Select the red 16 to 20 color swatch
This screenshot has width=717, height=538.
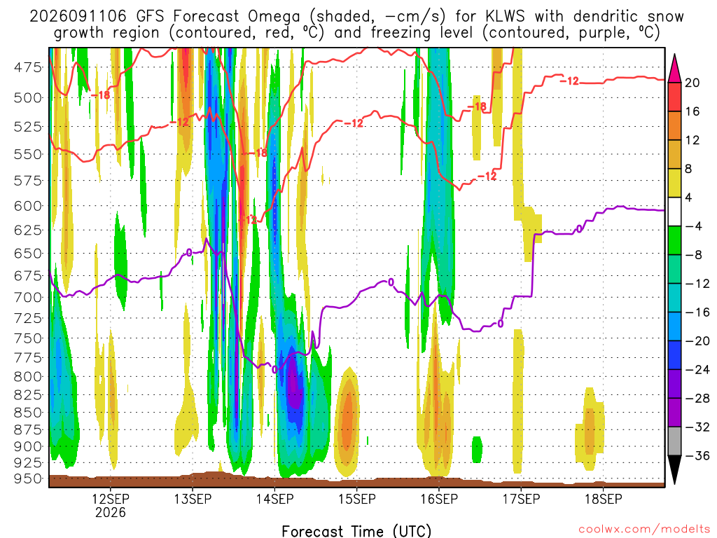pyautogui.click(x=674, y=97)
